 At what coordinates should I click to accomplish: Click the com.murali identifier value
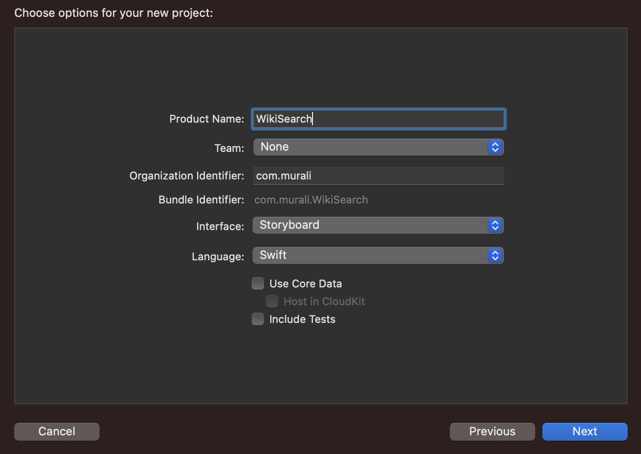[x=283, y=176]
